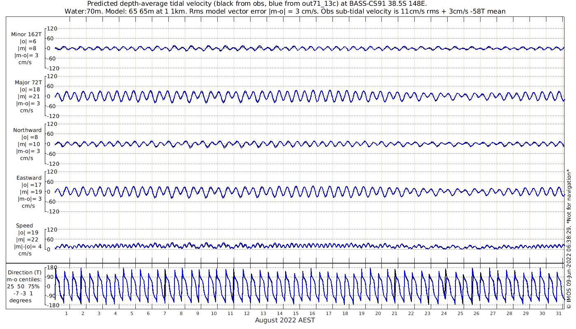Select the 'Eastward' panel label

tap(29, 178)
